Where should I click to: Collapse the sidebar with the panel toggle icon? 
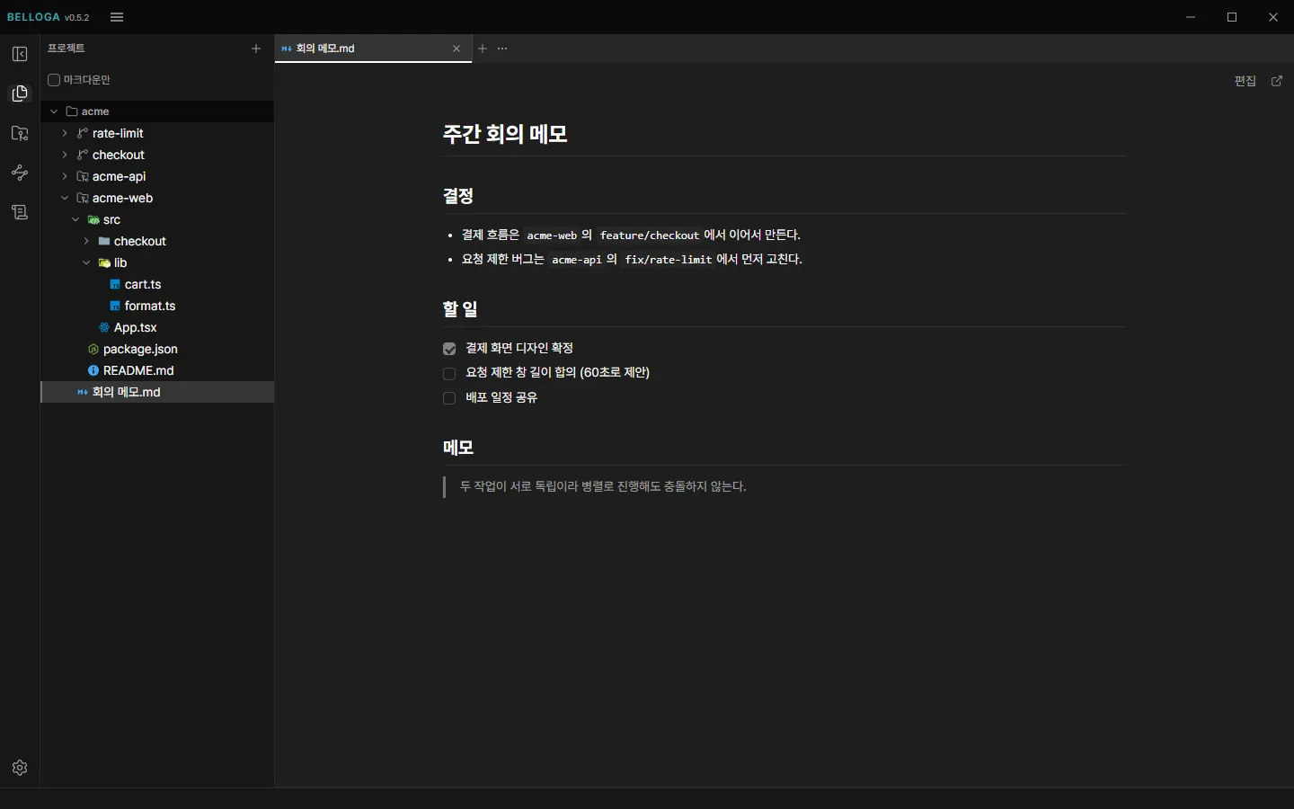20,54
